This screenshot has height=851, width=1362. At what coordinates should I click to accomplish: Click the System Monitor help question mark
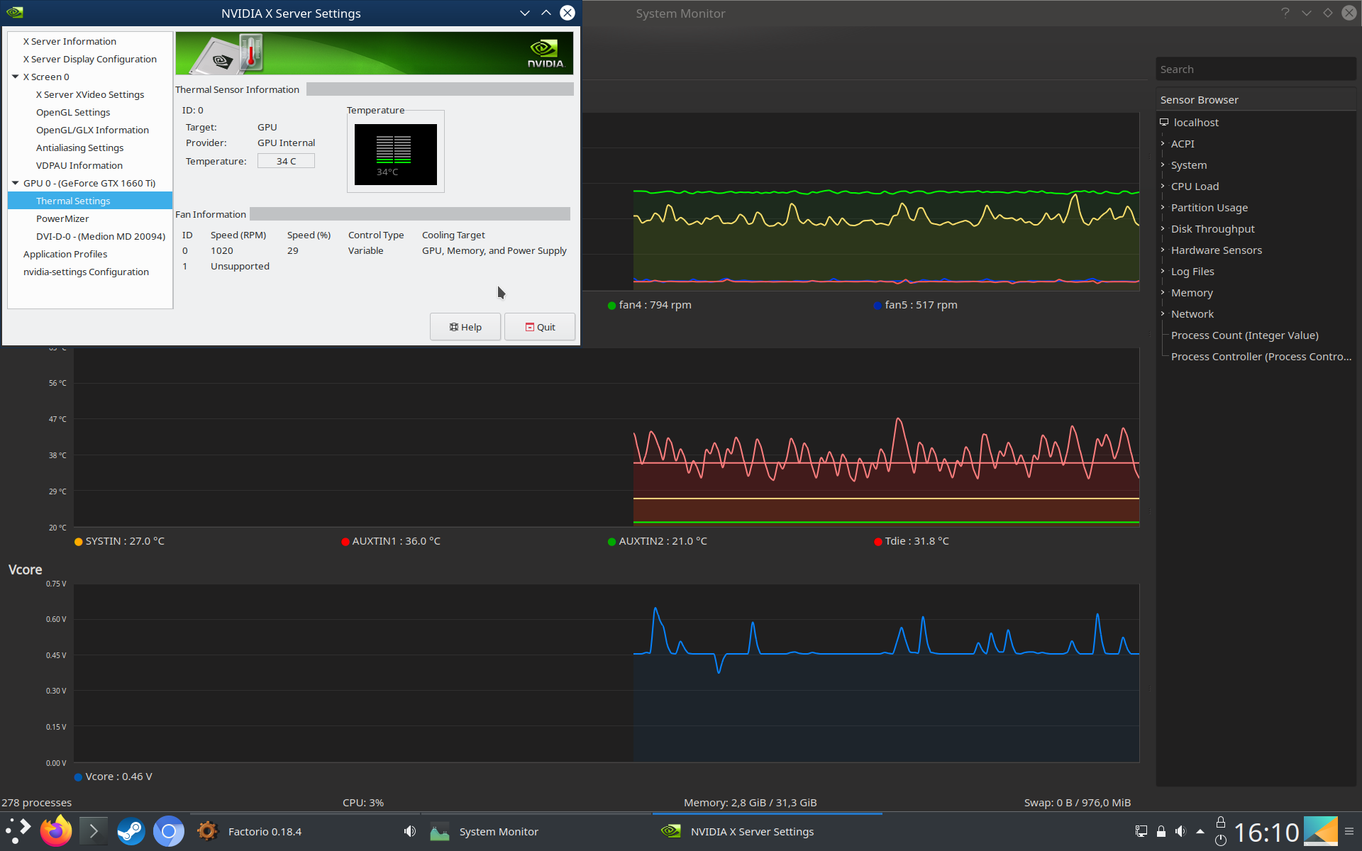(1285, 13)
